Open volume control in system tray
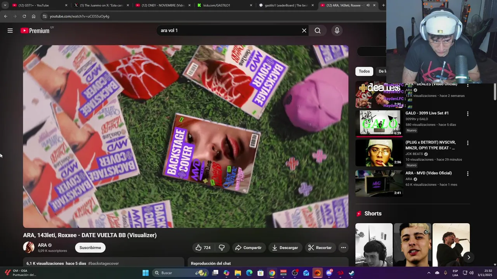 (471, 273)
